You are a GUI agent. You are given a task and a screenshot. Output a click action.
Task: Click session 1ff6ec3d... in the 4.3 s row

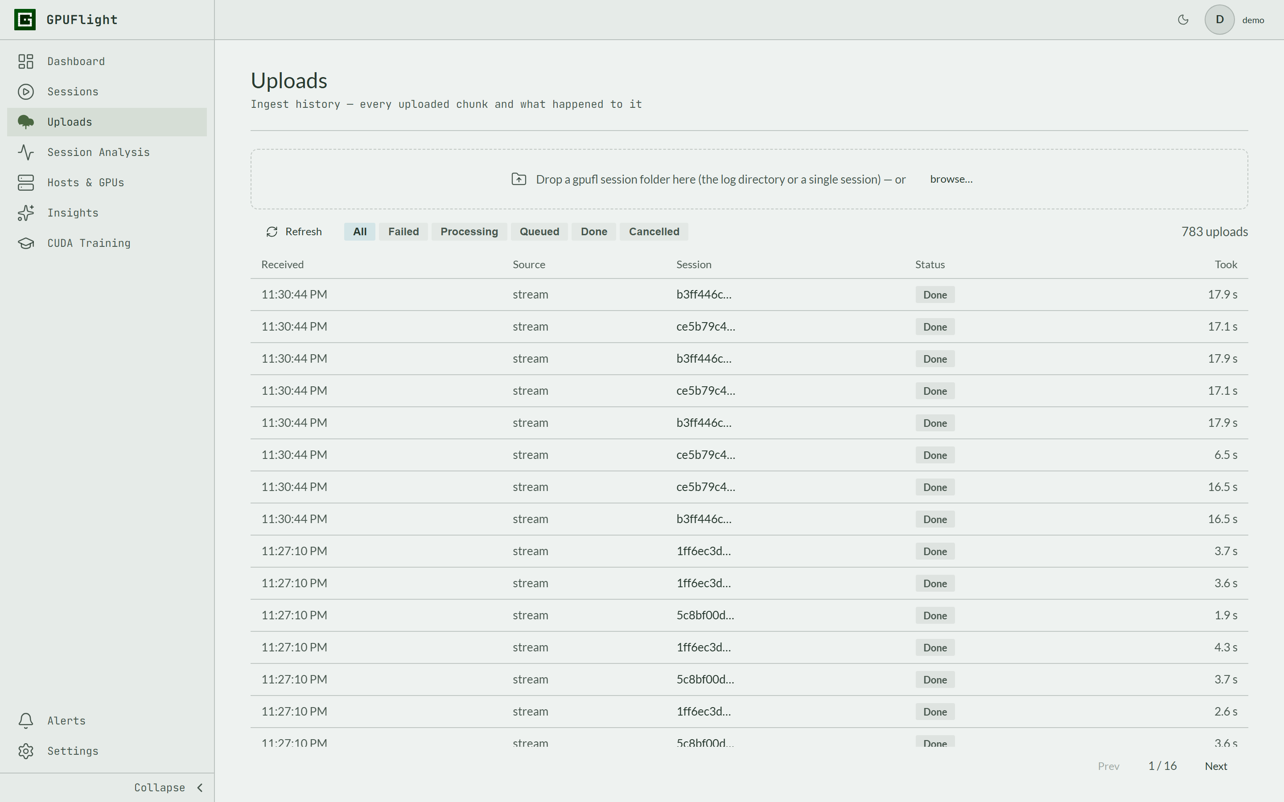pos(704,648)
